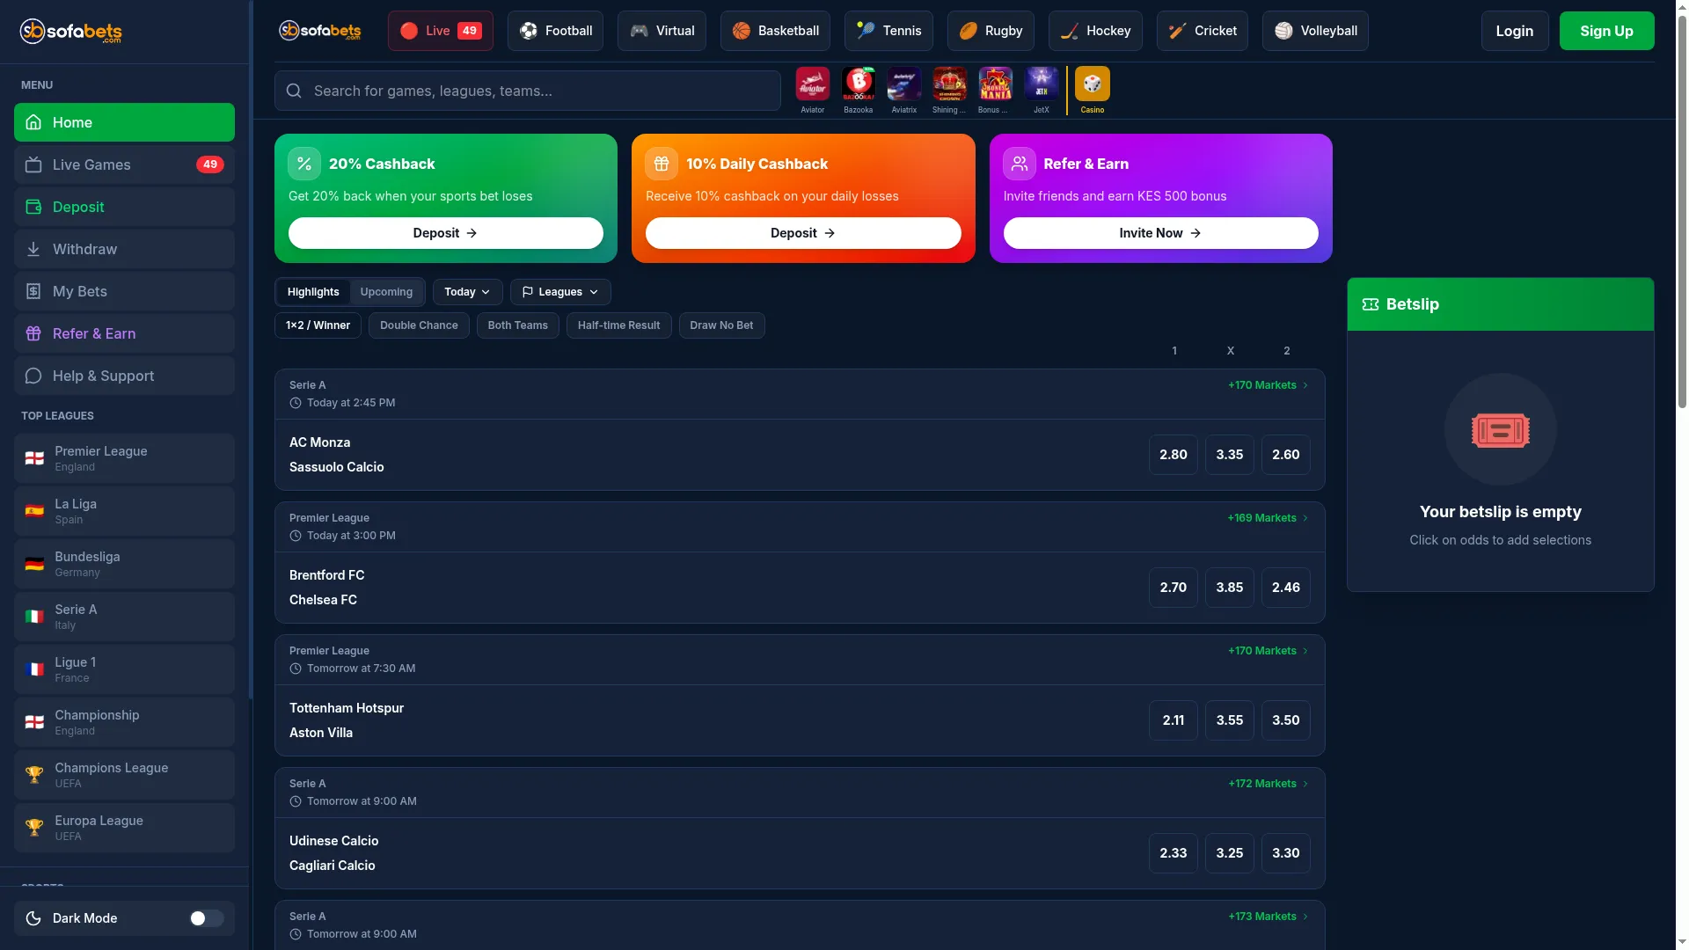Screen dimensions: 1689x950
Task: Pick AC Monza home odds 2.80
Action: point(1173,455)
